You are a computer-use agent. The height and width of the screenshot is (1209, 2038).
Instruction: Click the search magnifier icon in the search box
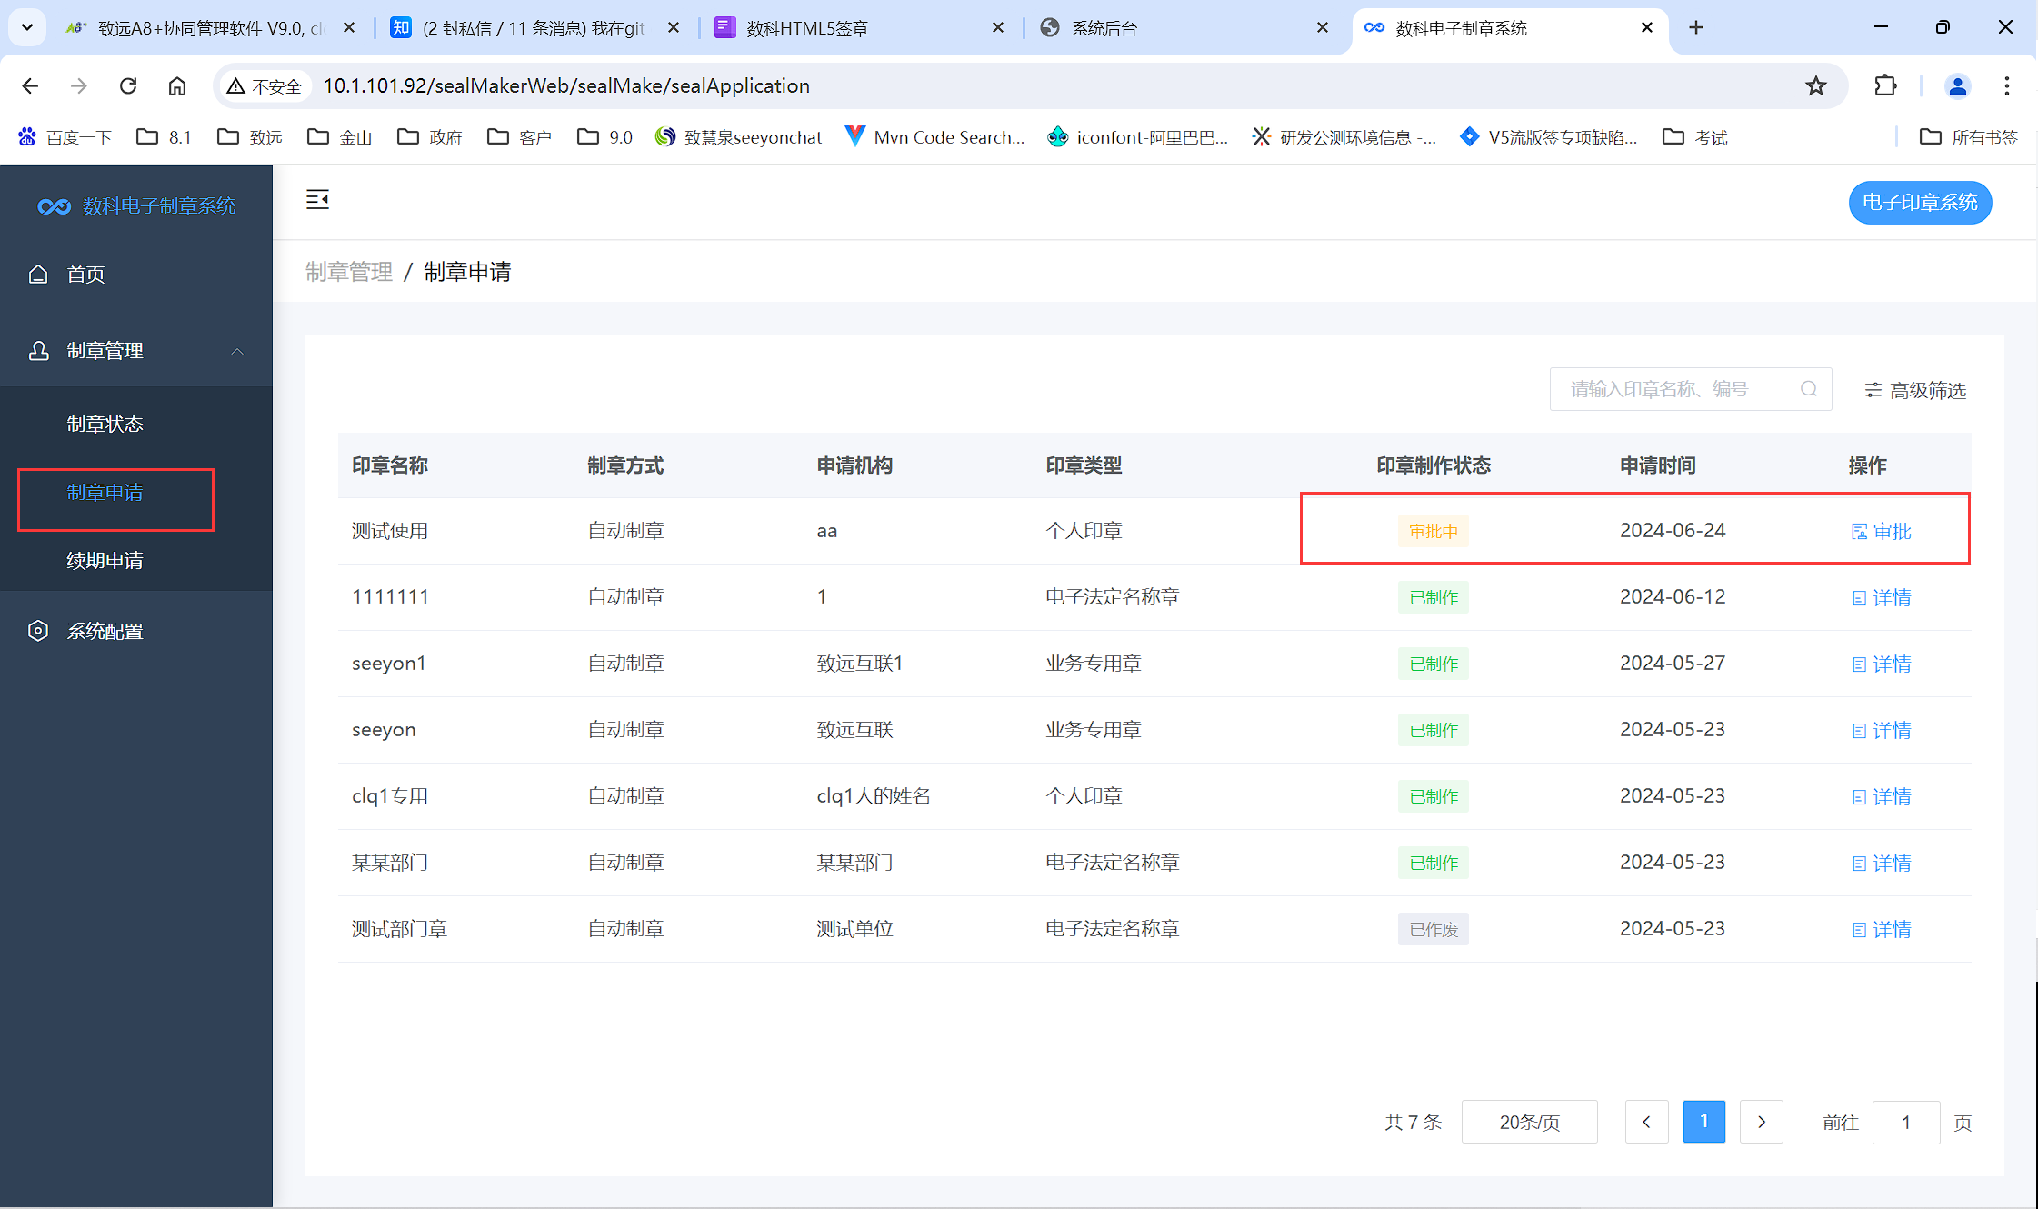pyautogui.click(x=1808, y=389)
